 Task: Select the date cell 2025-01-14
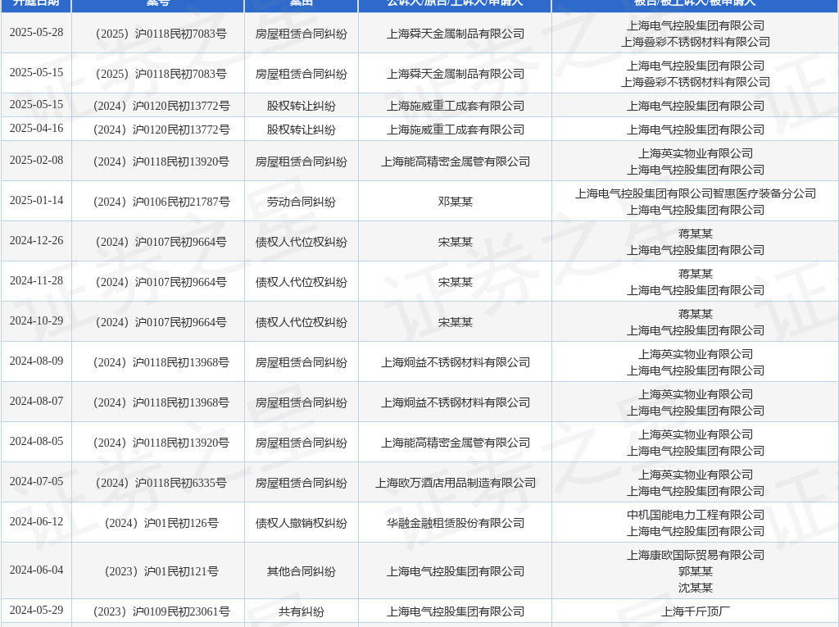tap(36, 201)
